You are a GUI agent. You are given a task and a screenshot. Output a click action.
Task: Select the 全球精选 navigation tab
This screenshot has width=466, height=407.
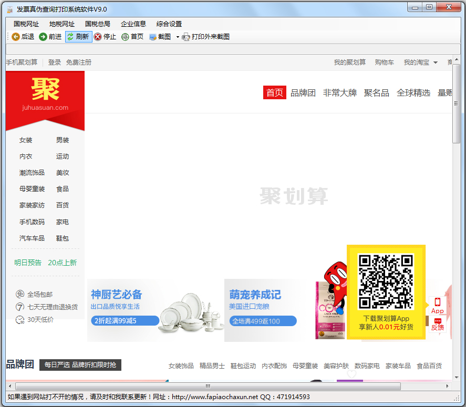point(413,92)
